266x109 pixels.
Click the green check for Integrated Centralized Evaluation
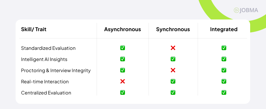(224, 93)
